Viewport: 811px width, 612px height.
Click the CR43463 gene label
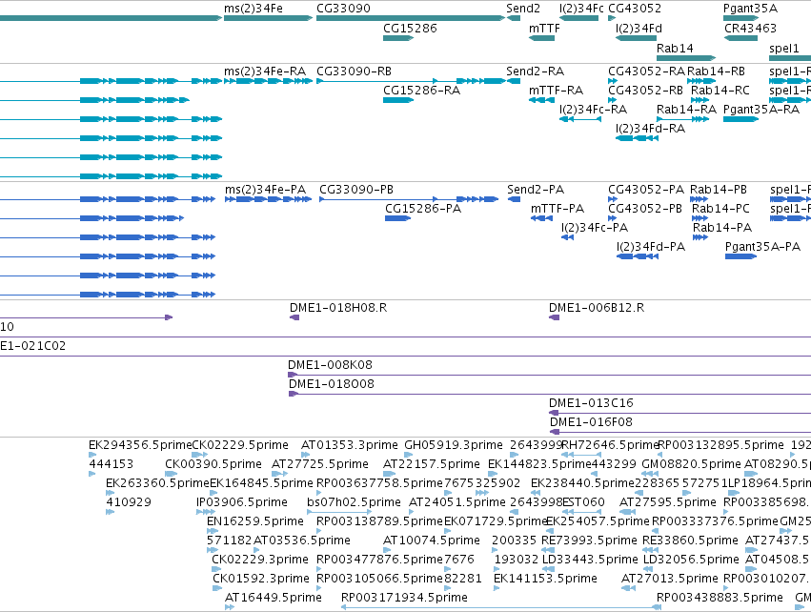(750, 29)
